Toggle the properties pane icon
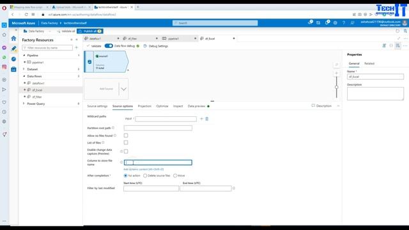The width and height of the screenshot is (409, 230). (x=397, y=45)
